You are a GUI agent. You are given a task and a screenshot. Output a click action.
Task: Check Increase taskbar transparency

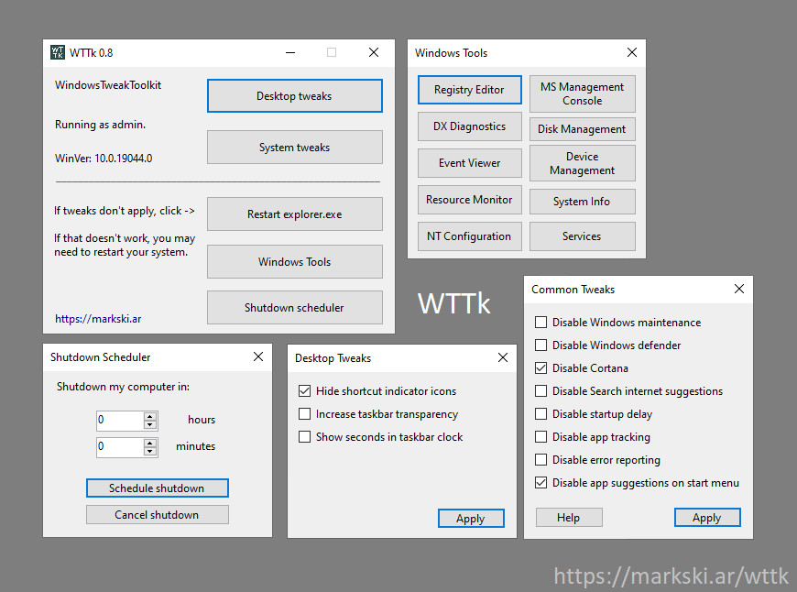tap(304, 414)
